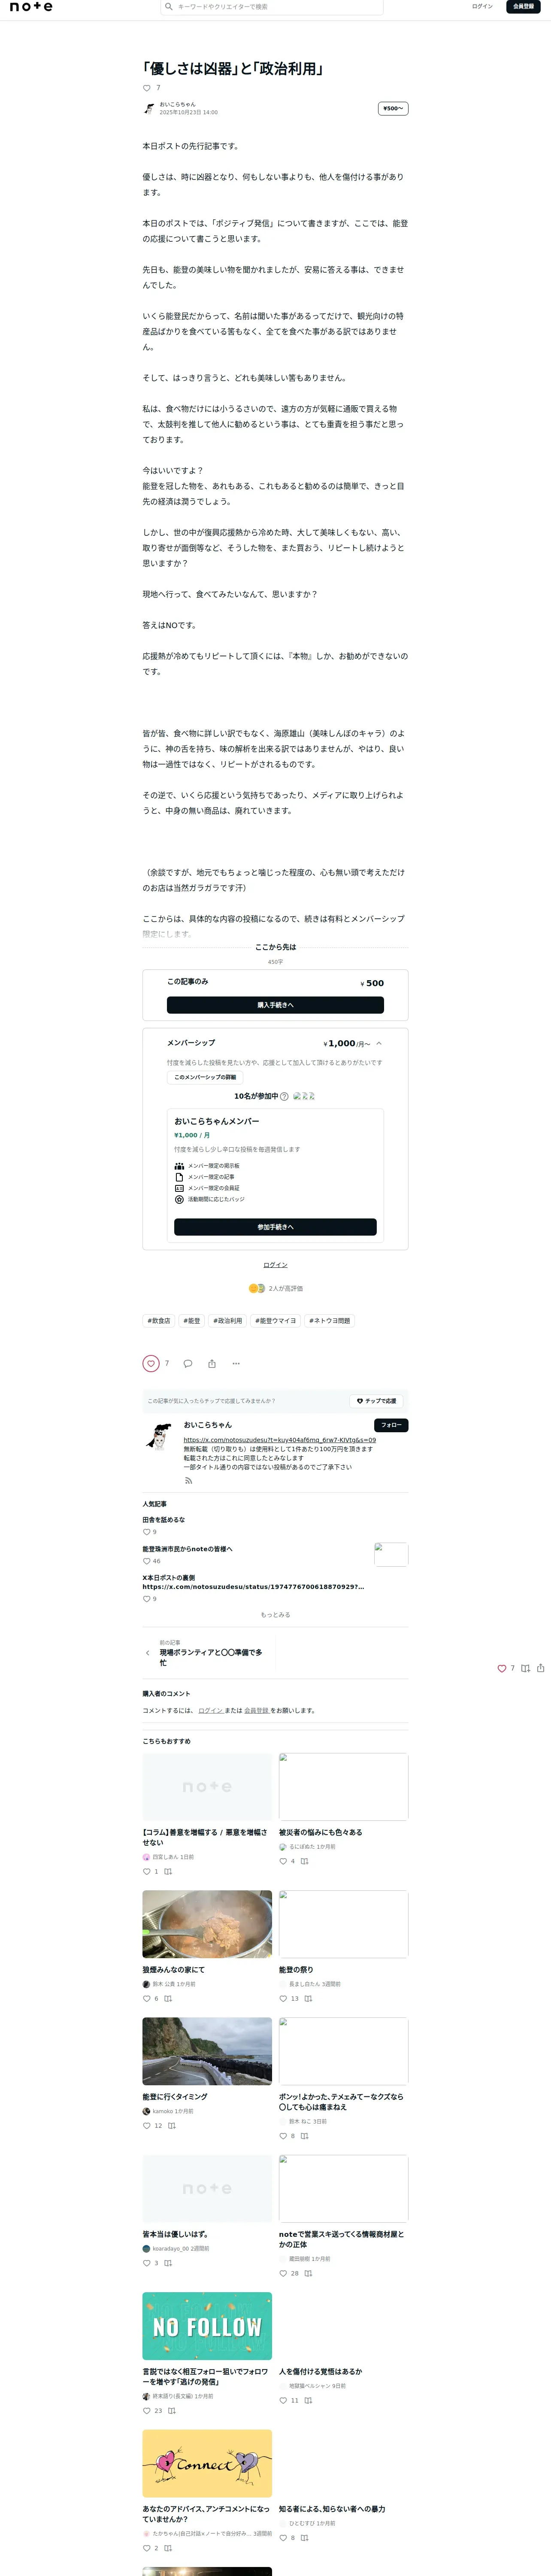
Task: Open the three-dots more options menu
Action: (236, 1363)
